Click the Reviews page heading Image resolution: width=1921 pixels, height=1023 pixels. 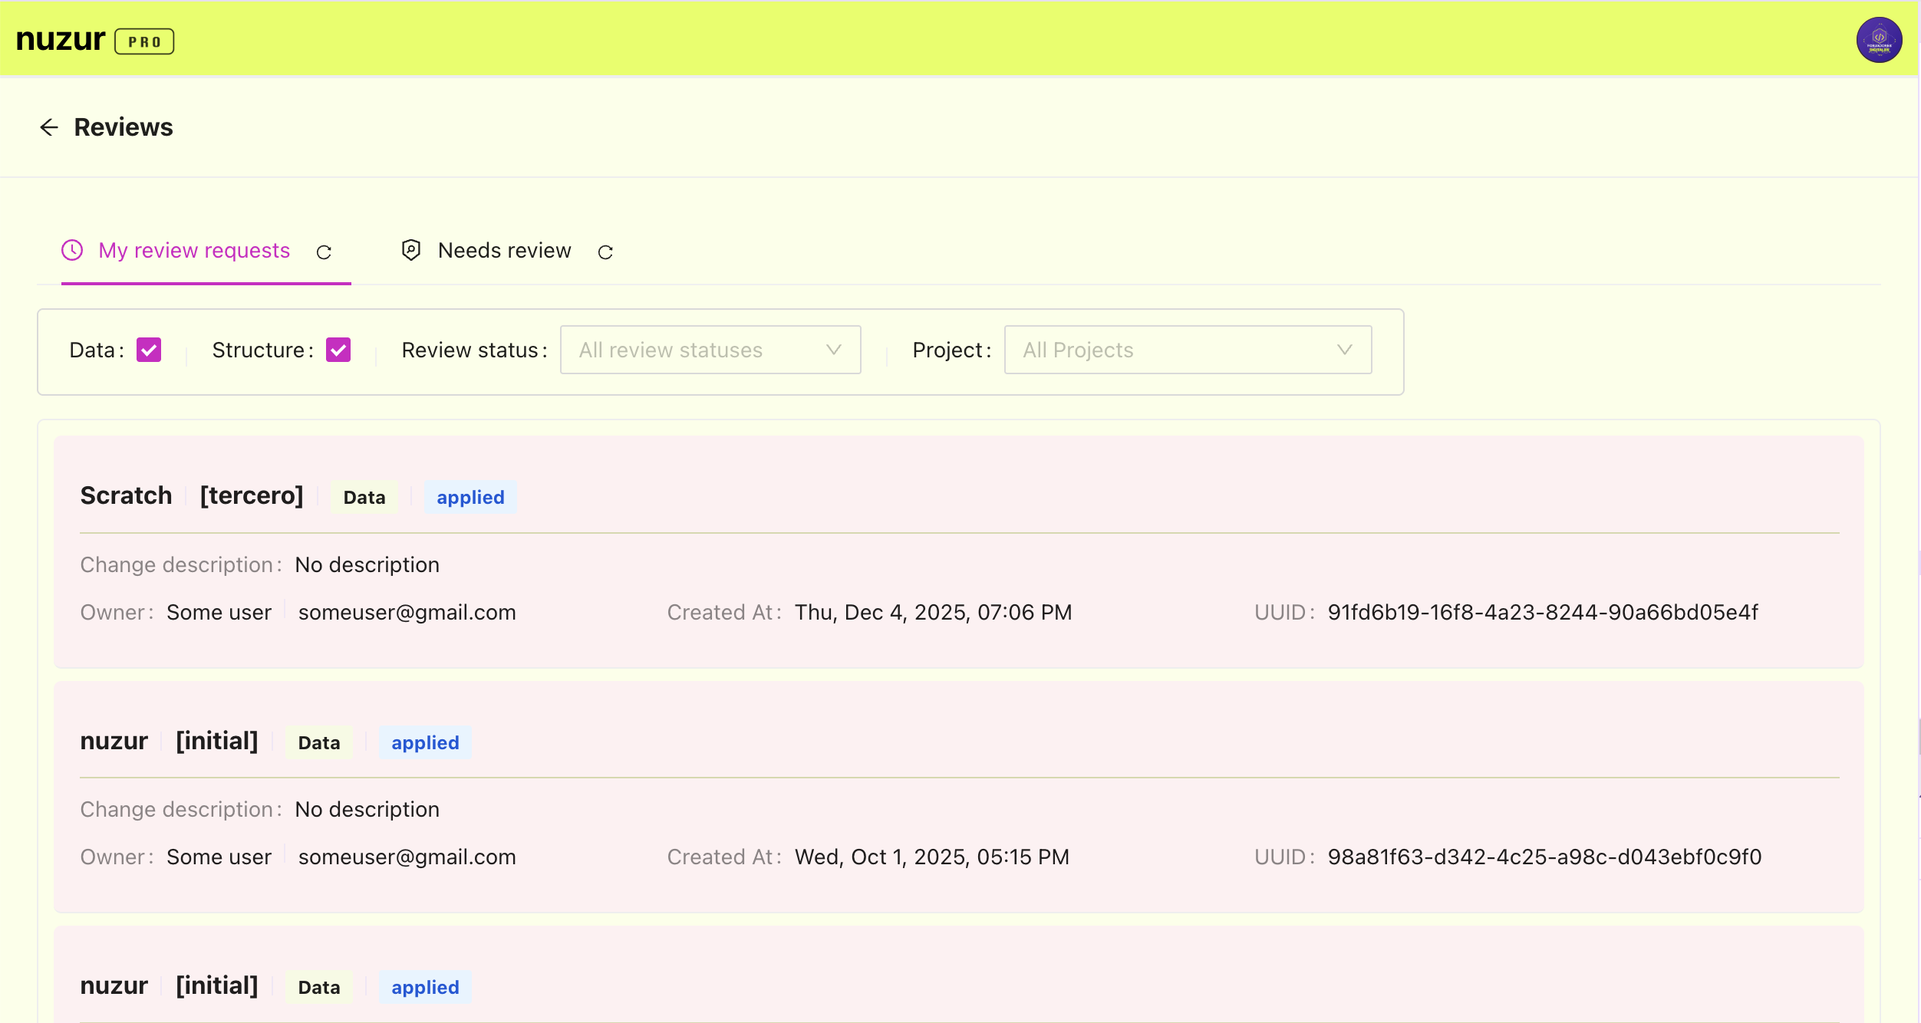tap(124, 127)
